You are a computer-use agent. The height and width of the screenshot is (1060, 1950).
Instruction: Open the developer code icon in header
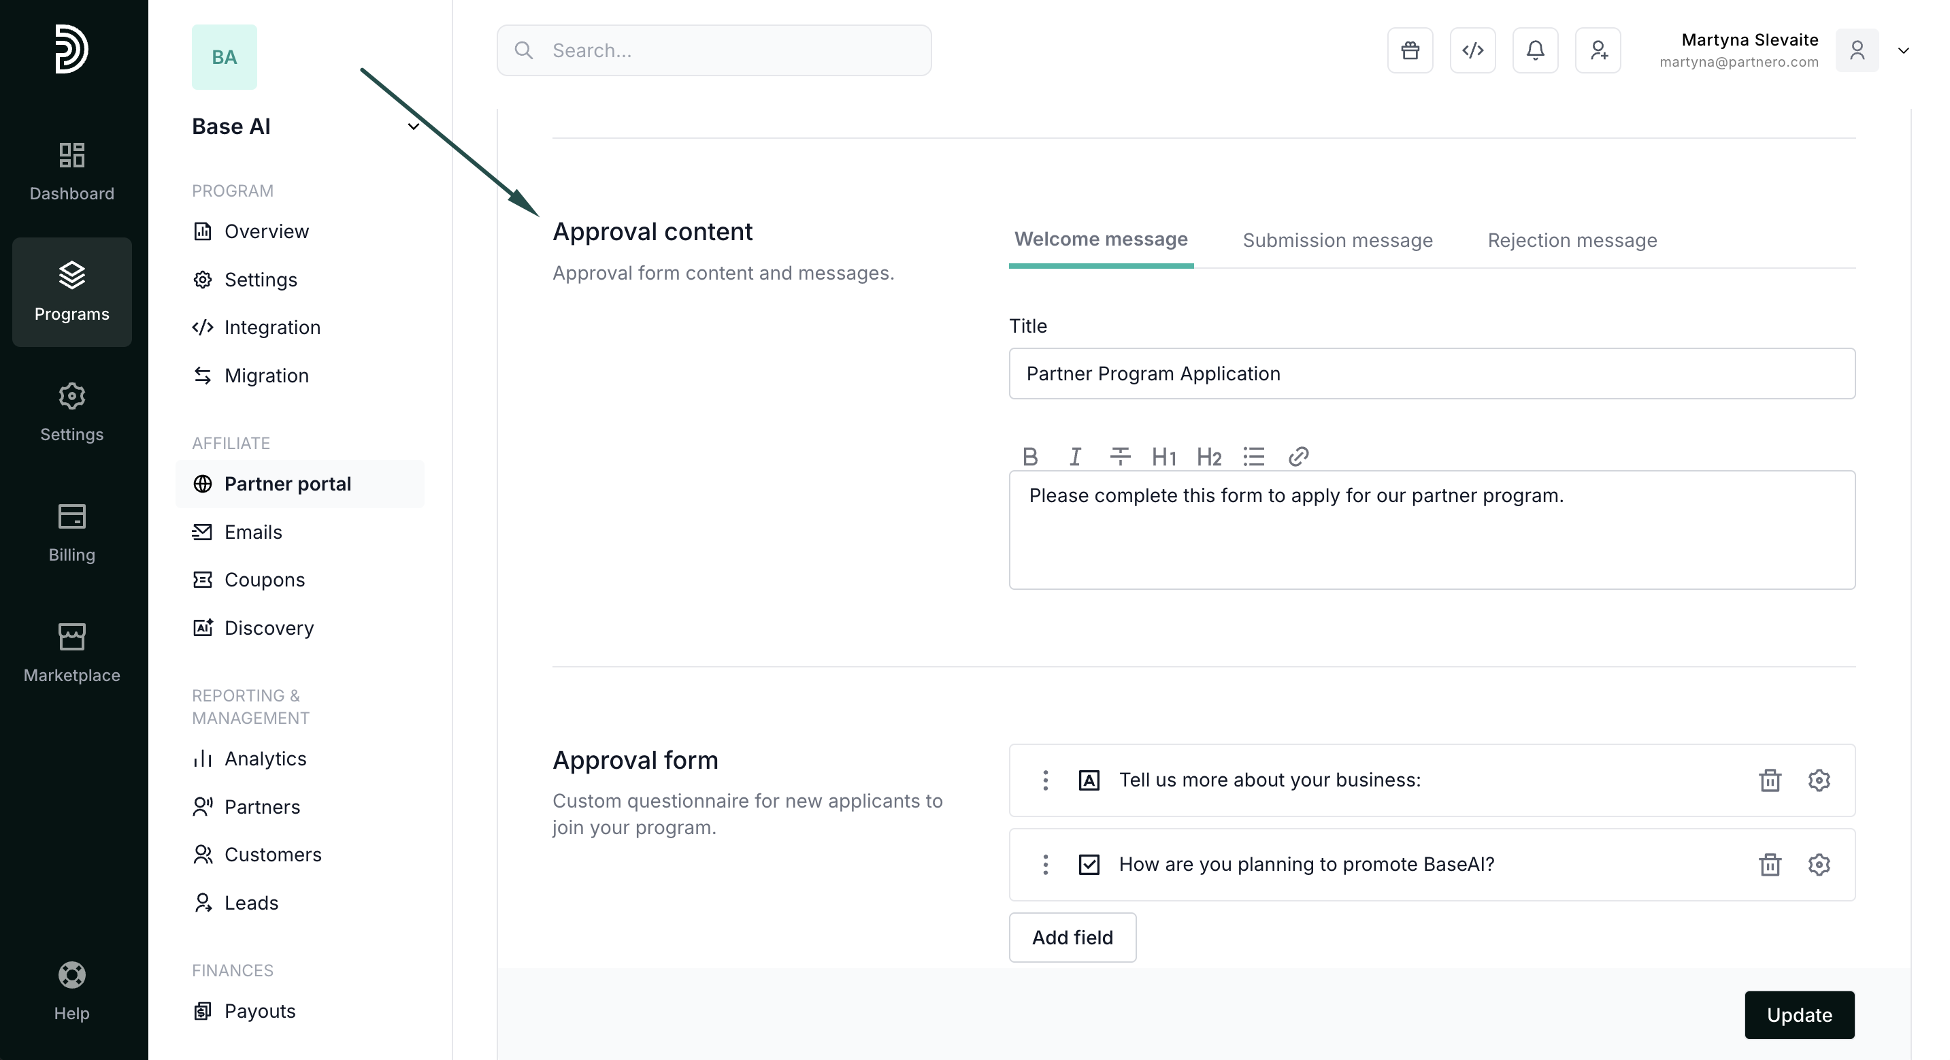1472,51
